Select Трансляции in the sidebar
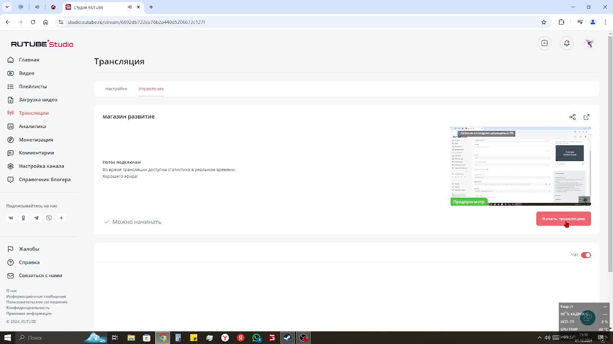613x344 pixels. coord(34,113)
